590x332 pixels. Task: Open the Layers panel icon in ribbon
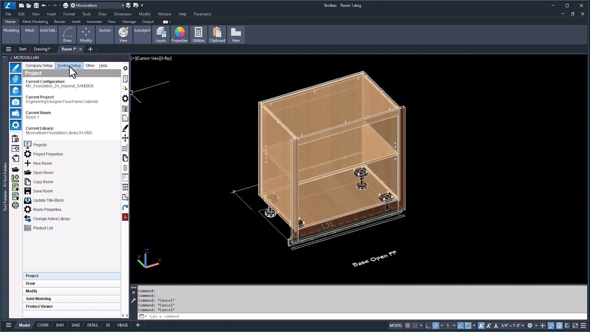point(160,35)
